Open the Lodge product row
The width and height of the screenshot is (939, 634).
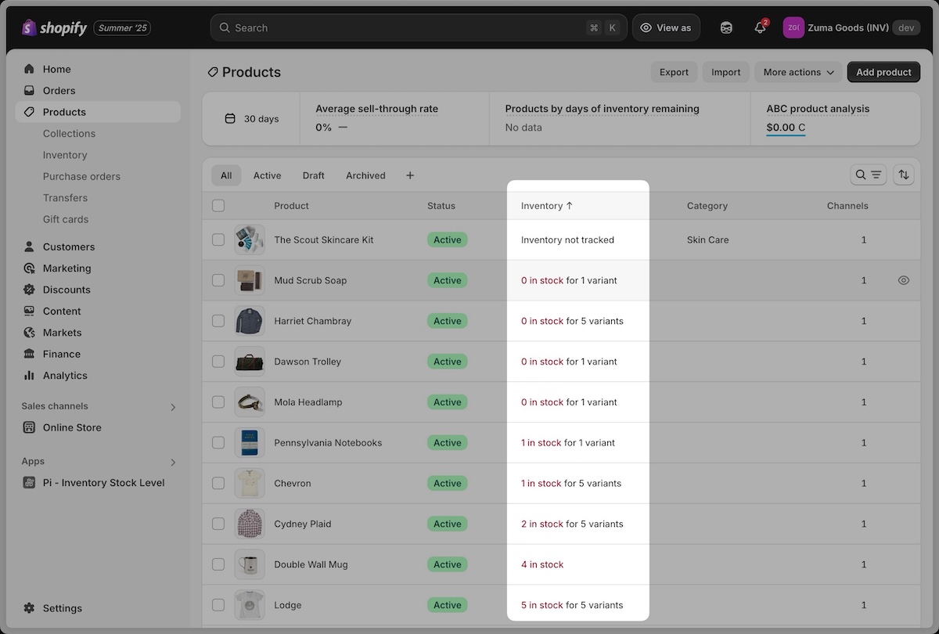click(x=561, y=605)
